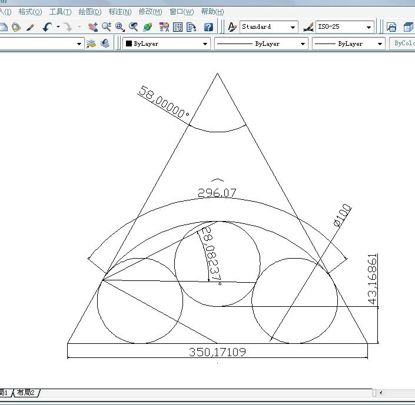Expand the ISO-25 dimension style dropdown
Viewport: 415px width, 405px height.
(x=368, y=27)
